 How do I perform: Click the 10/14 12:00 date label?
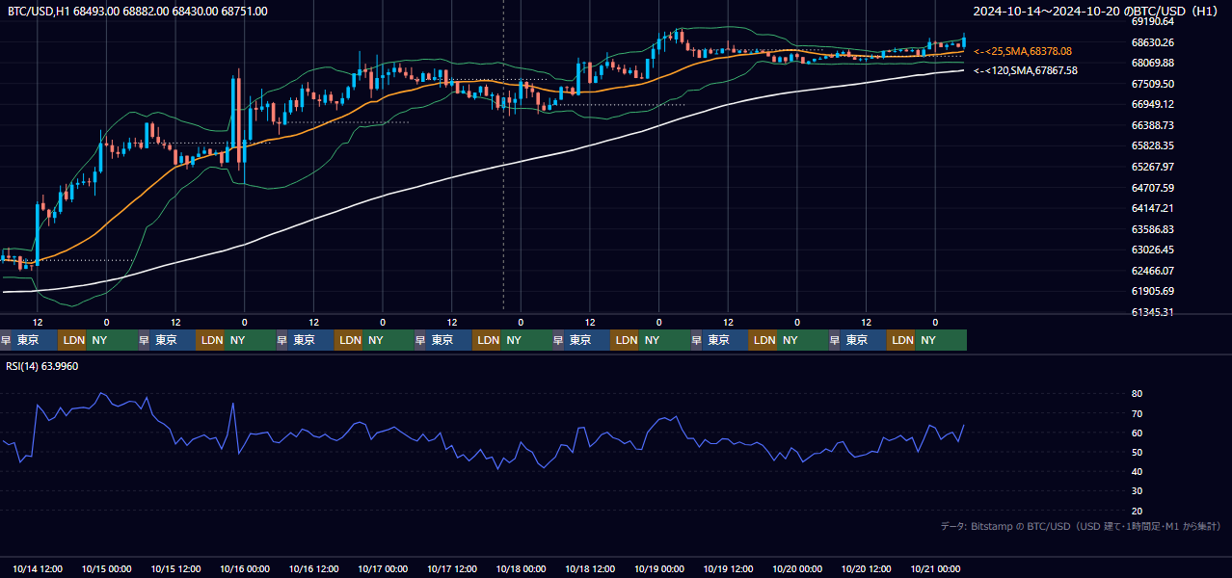click(38, 569)
